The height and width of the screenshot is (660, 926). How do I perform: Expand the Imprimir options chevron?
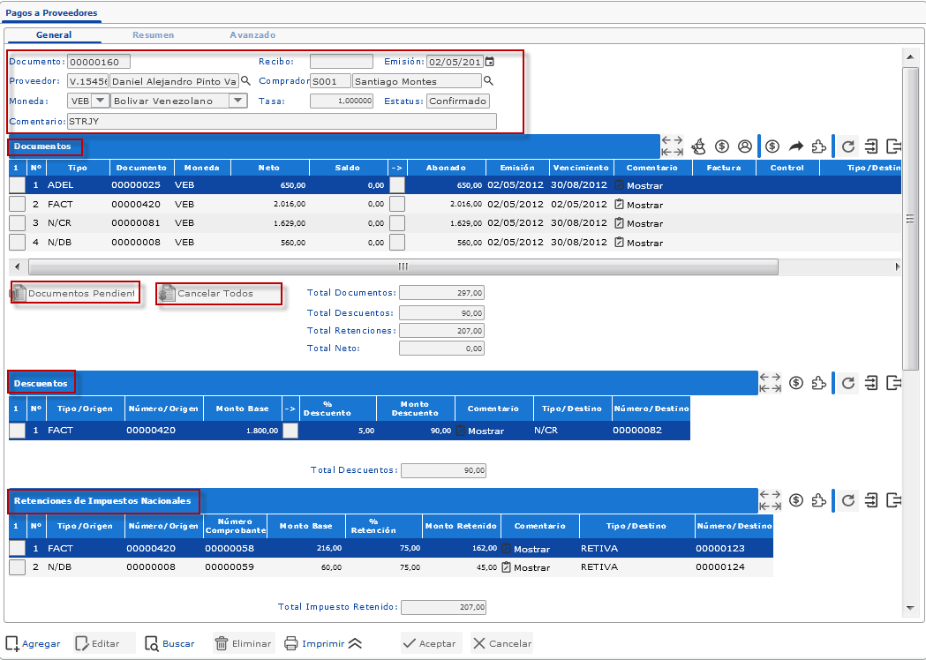coord(355,643)
